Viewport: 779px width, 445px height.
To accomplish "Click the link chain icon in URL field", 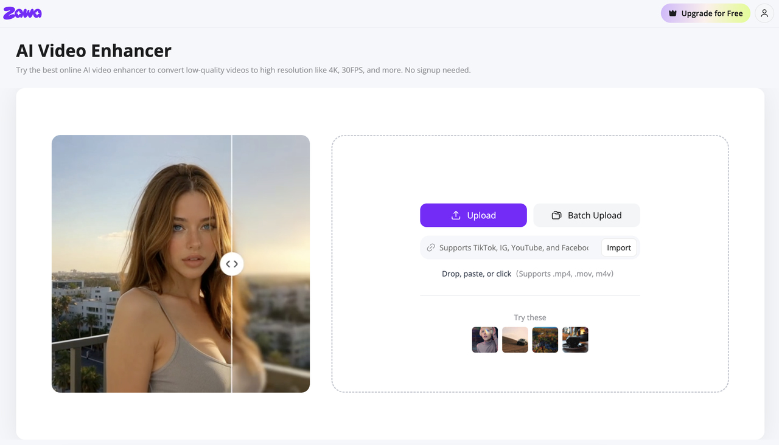I will click(431, 247).
